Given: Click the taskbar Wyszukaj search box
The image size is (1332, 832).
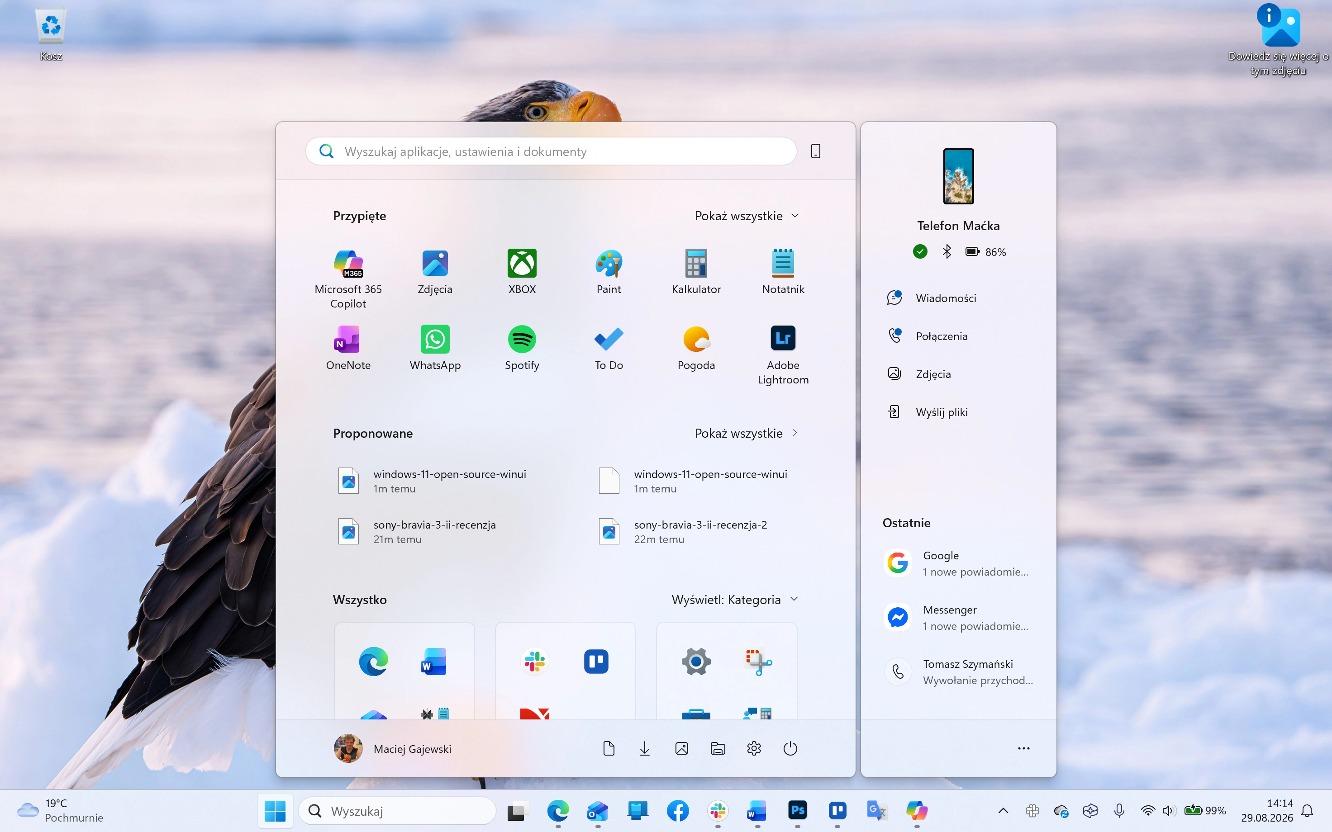Looking at the screenshot, I should 397,811.
